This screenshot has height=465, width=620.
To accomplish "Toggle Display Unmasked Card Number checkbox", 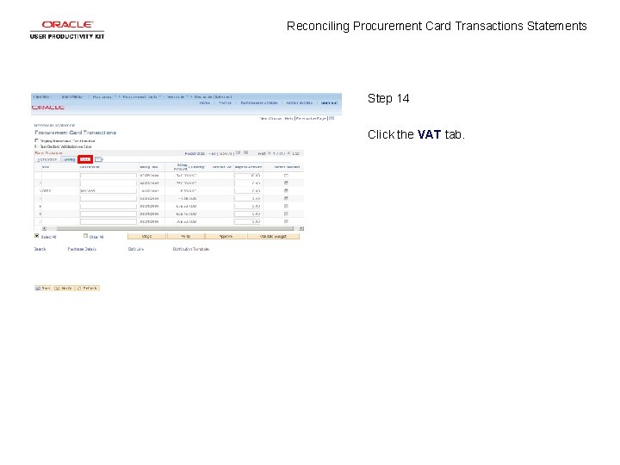I will (x=36, y=140).
